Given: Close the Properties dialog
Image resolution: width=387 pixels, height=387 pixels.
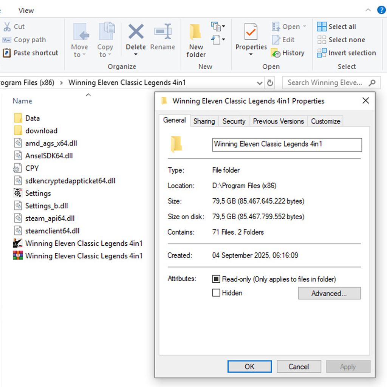Looking at the screenshot, I should pyautogui.click(x=365, y=101).
